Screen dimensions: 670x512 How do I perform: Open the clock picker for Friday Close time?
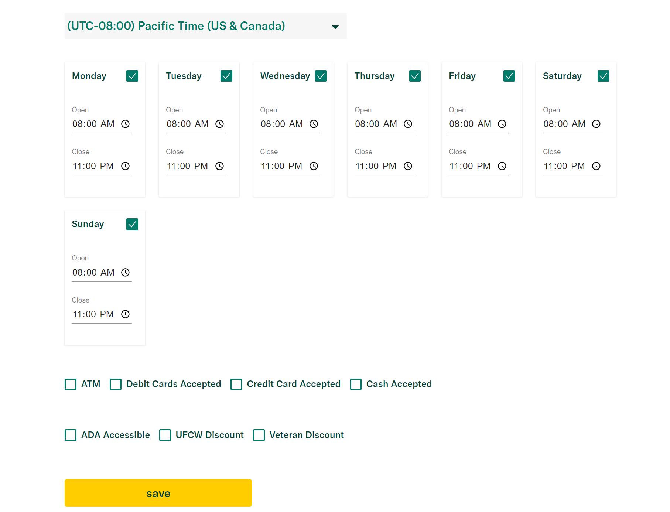[502, 166]
